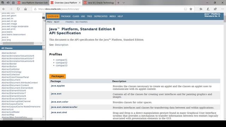This screenshot has height=127, width=226.
Task: Open the java.applet package link
Action: [58, 86]
